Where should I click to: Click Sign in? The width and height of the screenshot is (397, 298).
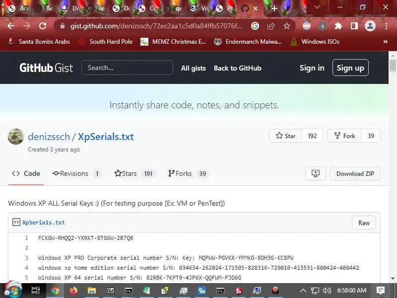(312, 68)
